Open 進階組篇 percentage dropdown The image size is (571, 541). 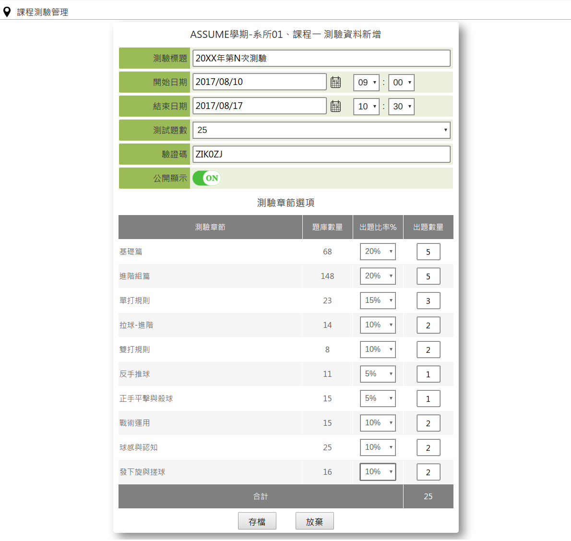coord(378,276)
